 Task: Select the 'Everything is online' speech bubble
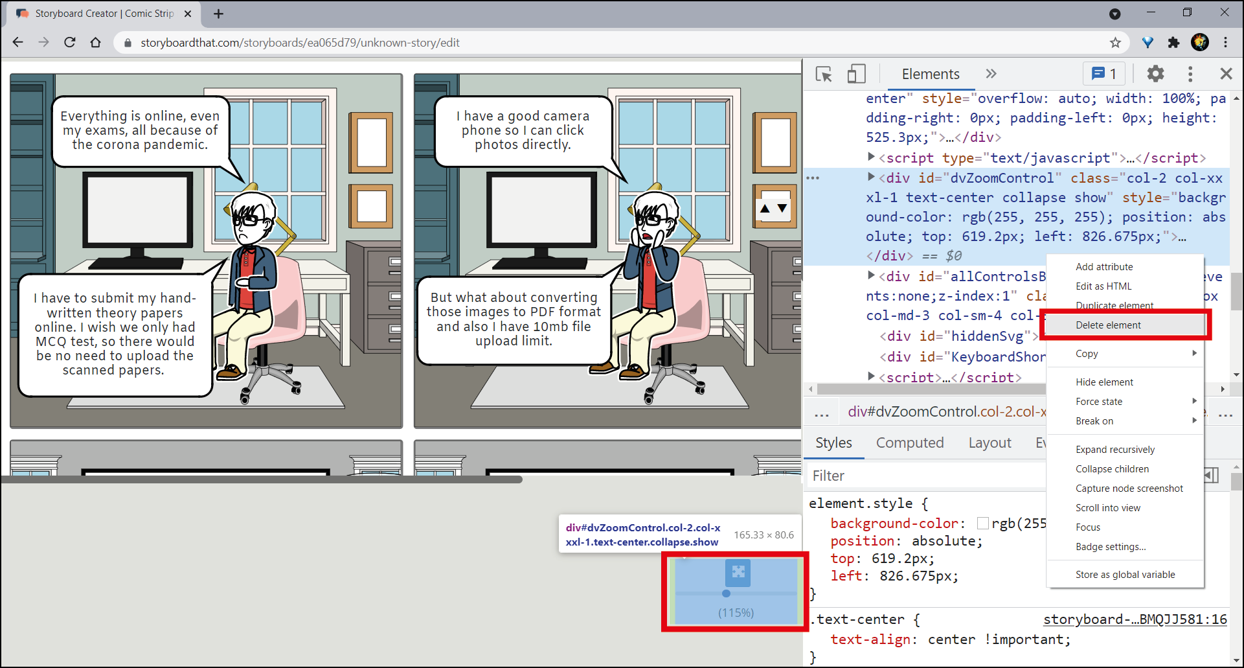(x=140, y=132)
